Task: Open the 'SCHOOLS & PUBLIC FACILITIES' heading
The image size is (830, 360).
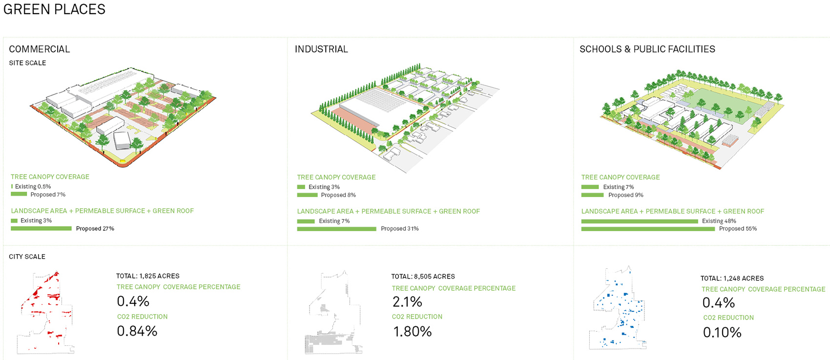Action: [x=647, y=49]
